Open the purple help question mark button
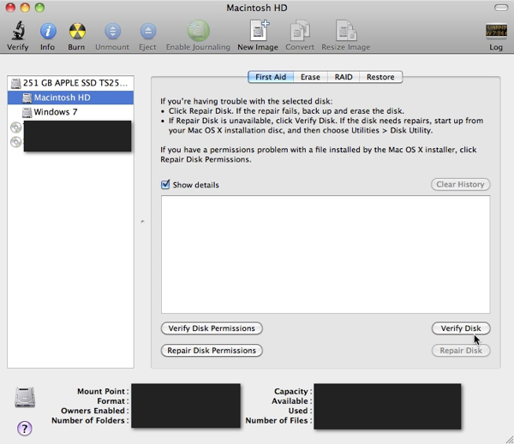Image resolution: width=514 pixels, height=444 pixels. point(25,429)
